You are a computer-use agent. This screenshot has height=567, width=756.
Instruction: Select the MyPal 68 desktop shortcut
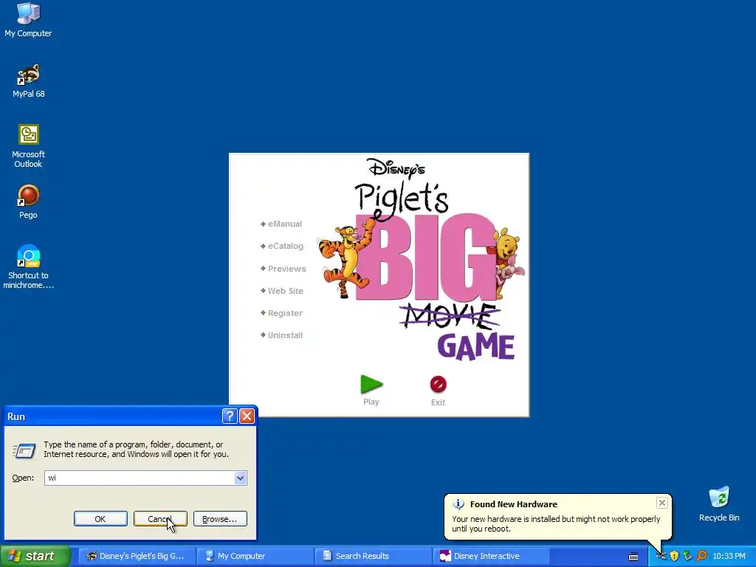(28, 80)
